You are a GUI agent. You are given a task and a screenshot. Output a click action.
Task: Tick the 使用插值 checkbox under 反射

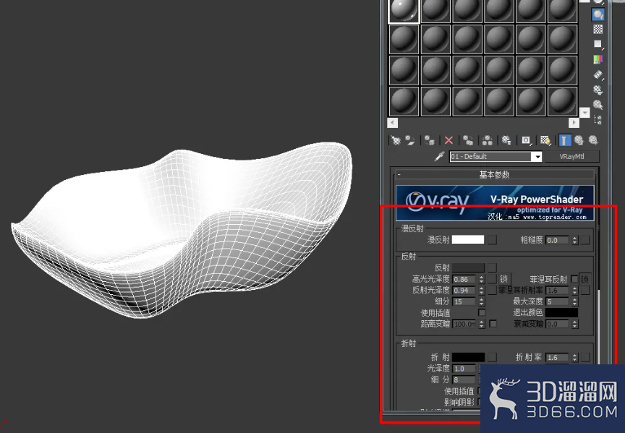(482, 312)
